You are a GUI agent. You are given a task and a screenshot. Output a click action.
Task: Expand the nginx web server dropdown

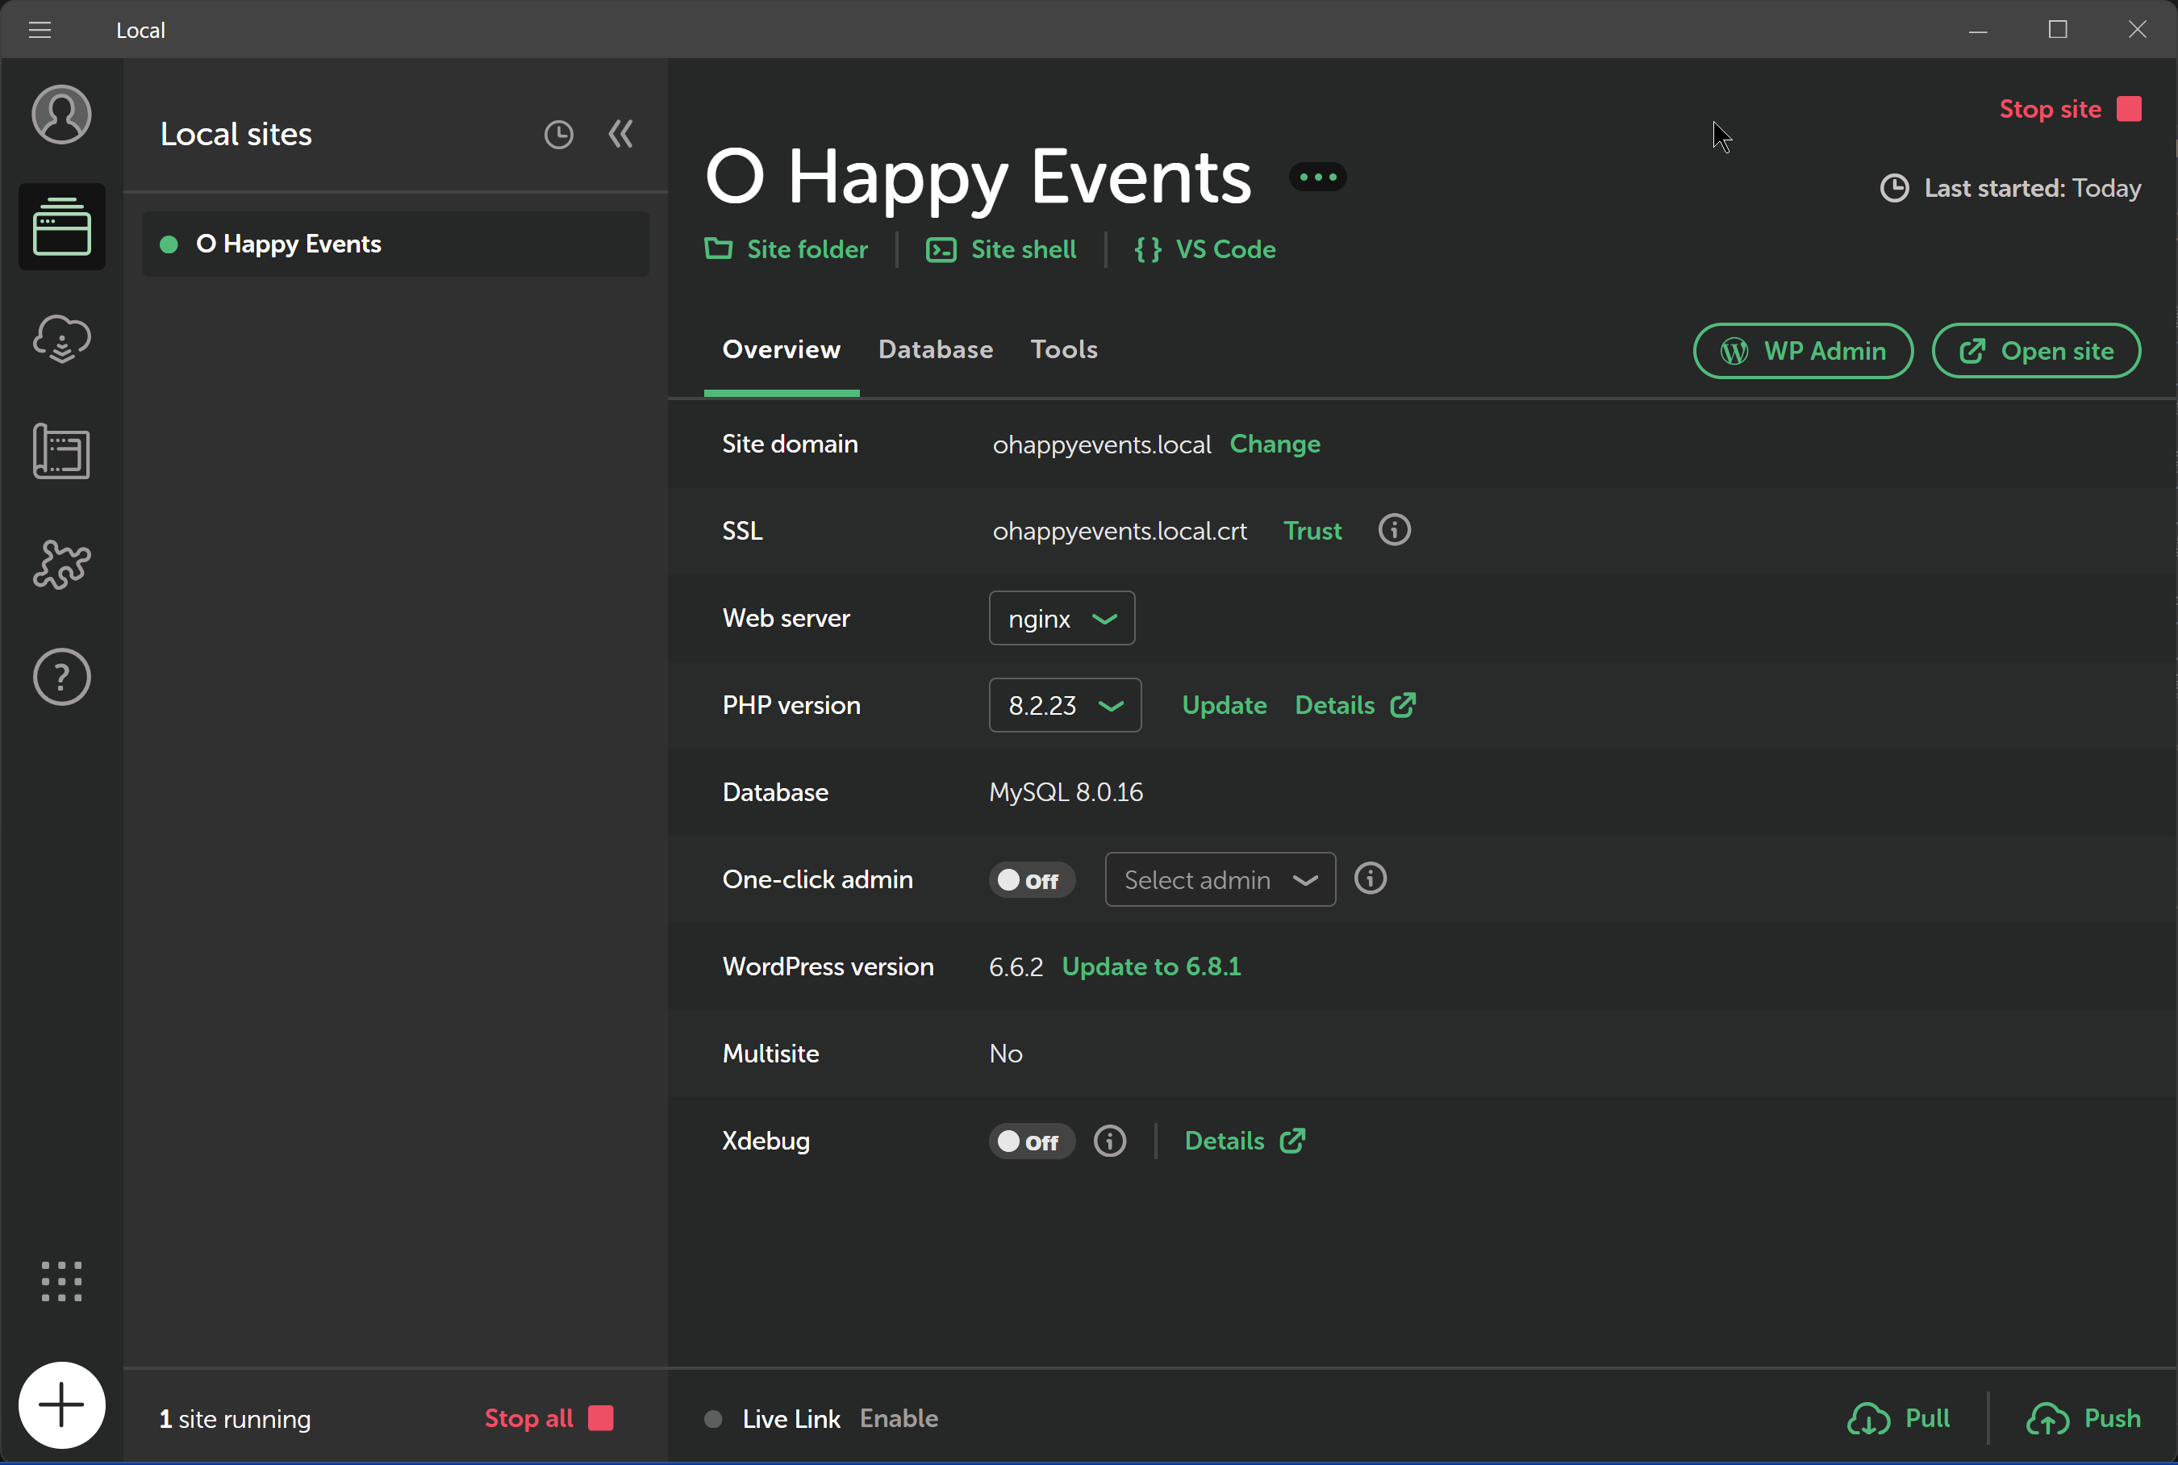point(1062,618)
